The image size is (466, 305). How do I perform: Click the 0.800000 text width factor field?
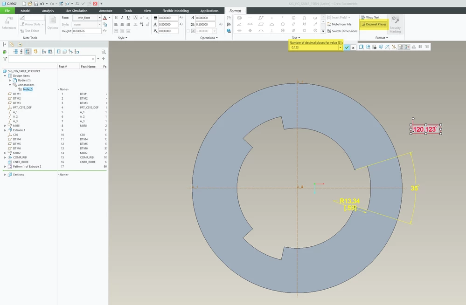click(x=168, y=24)
